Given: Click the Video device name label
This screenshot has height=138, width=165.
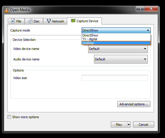Looking at the screenshot, I should [26, 49].
